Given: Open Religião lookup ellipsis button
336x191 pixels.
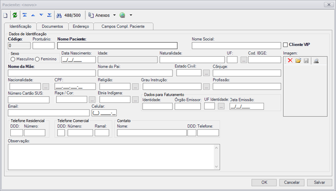Looking at the screenshot, I should click(x=135, y=87).
